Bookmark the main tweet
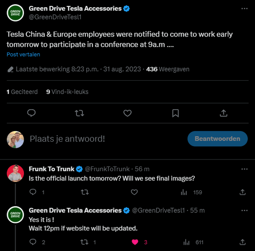This screenshot has height=251, width=255. pos(175,113)
